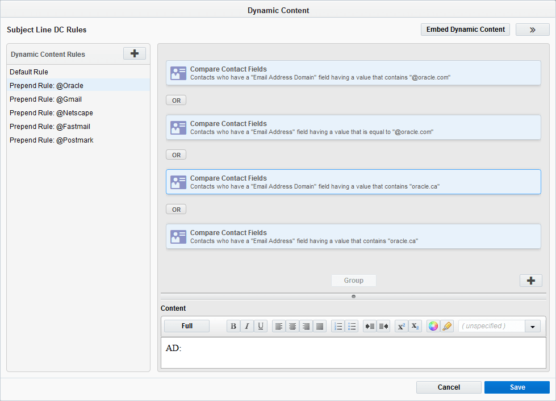The image size is (556, 401).
Task: Insert a numbered list
Action: pos(338,326)
